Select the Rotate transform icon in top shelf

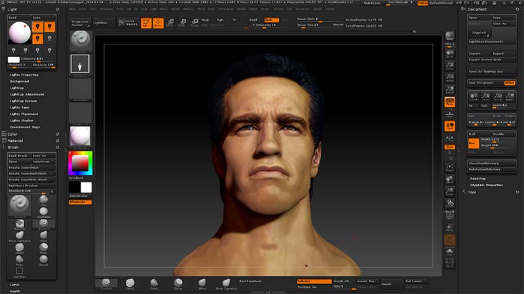pos(194,23)
